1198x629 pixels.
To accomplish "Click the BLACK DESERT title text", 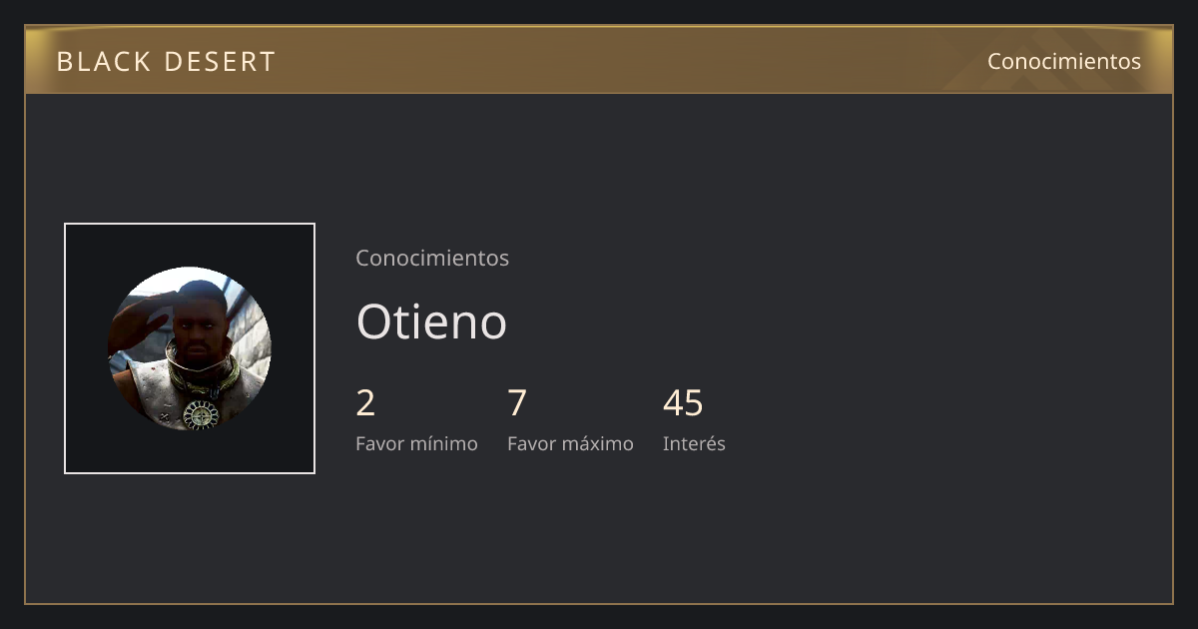I will [166, 62].
